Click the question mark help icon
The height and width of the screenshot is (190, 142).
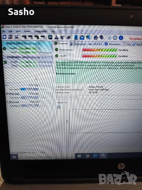pyautogui.click(x=115, y=38)
